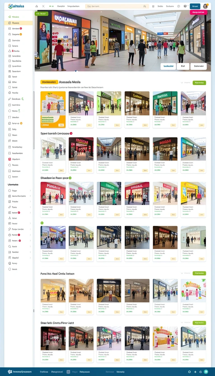Open the dropdown beside the first section's green button
Viewport: 215px width, 376px height.
(x=186, y=83)
